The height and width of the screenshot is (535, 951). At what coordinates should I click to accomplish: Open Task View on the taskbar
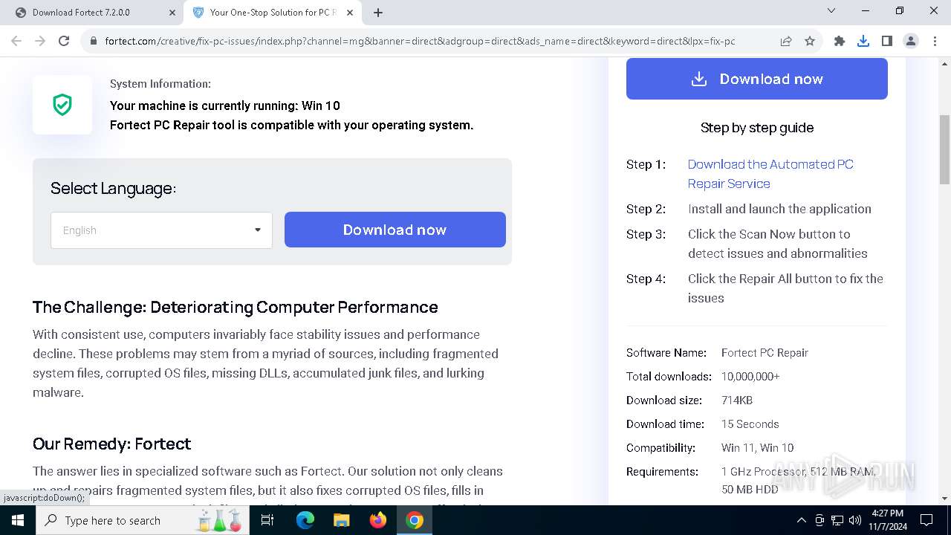[x=267, y=520]
